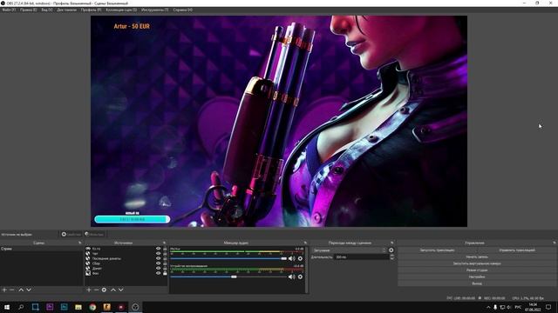Unlock the Фон source lock icon
This screenshot has width=558, height=313.
pyautogui.click(x=165, y=273)
